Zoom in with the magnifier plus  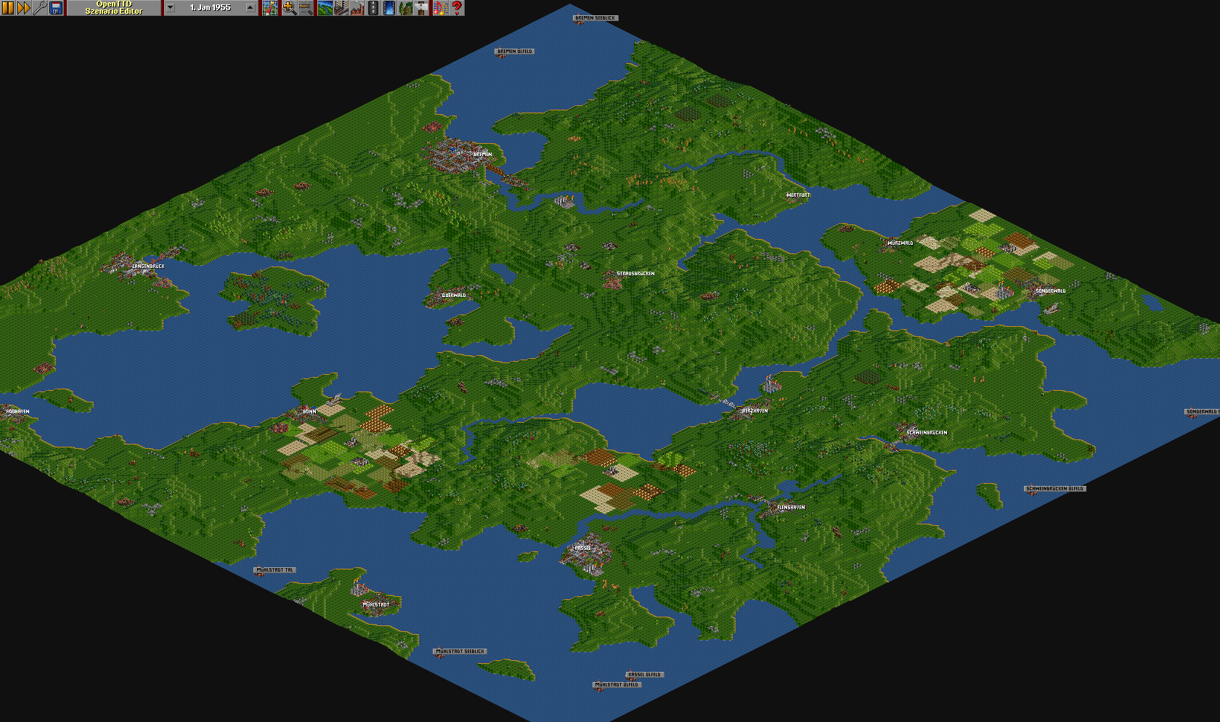(x=289, y=8)
